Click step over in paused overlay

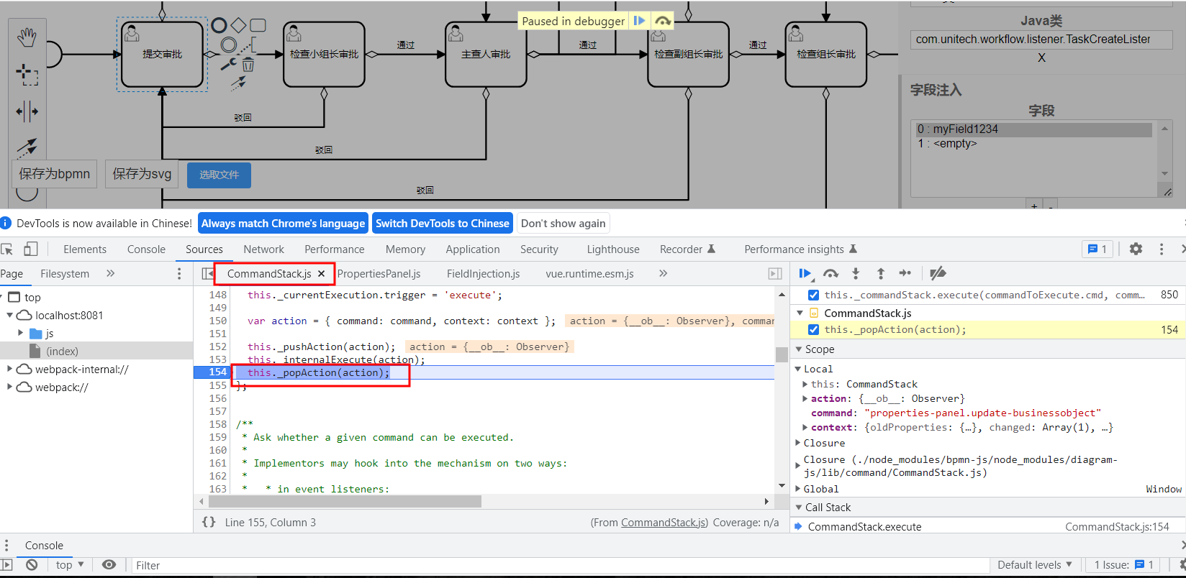point(662,21)
